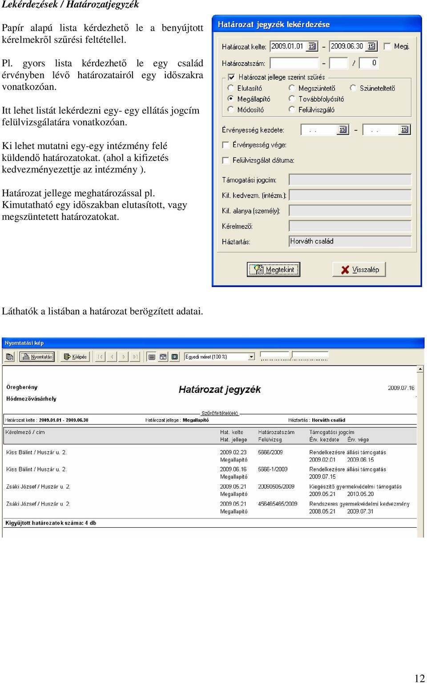Click the Határozatszám year field showing 0
The height and width of the screenshot is (683, 427).
(369, 63)
